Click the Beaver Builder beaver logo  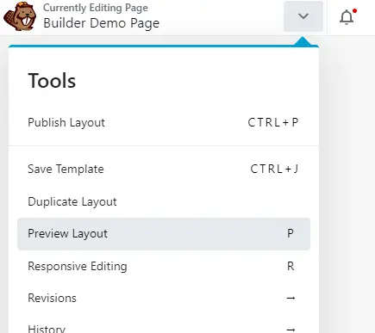[x=20, y=16]
